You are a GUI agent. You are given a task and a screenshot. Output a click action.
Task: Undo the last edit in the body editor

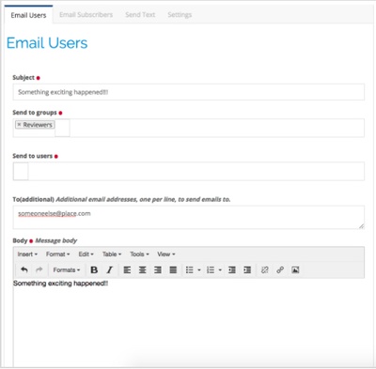[24, 269]
